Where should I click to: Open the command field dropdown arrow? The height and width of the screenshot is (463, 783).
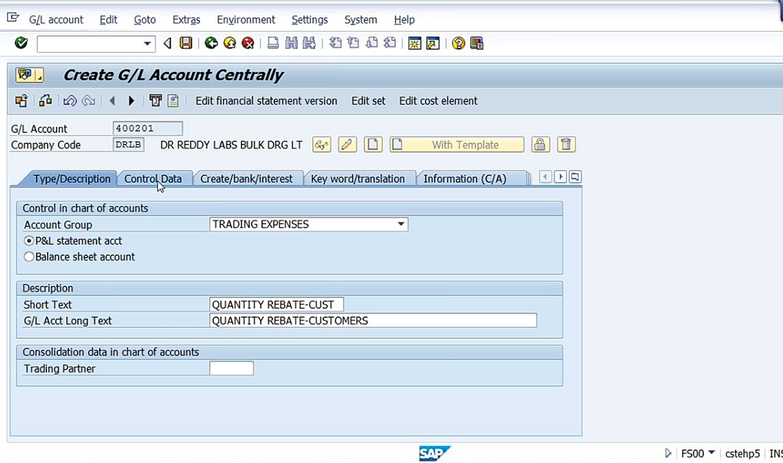(147, 44)
